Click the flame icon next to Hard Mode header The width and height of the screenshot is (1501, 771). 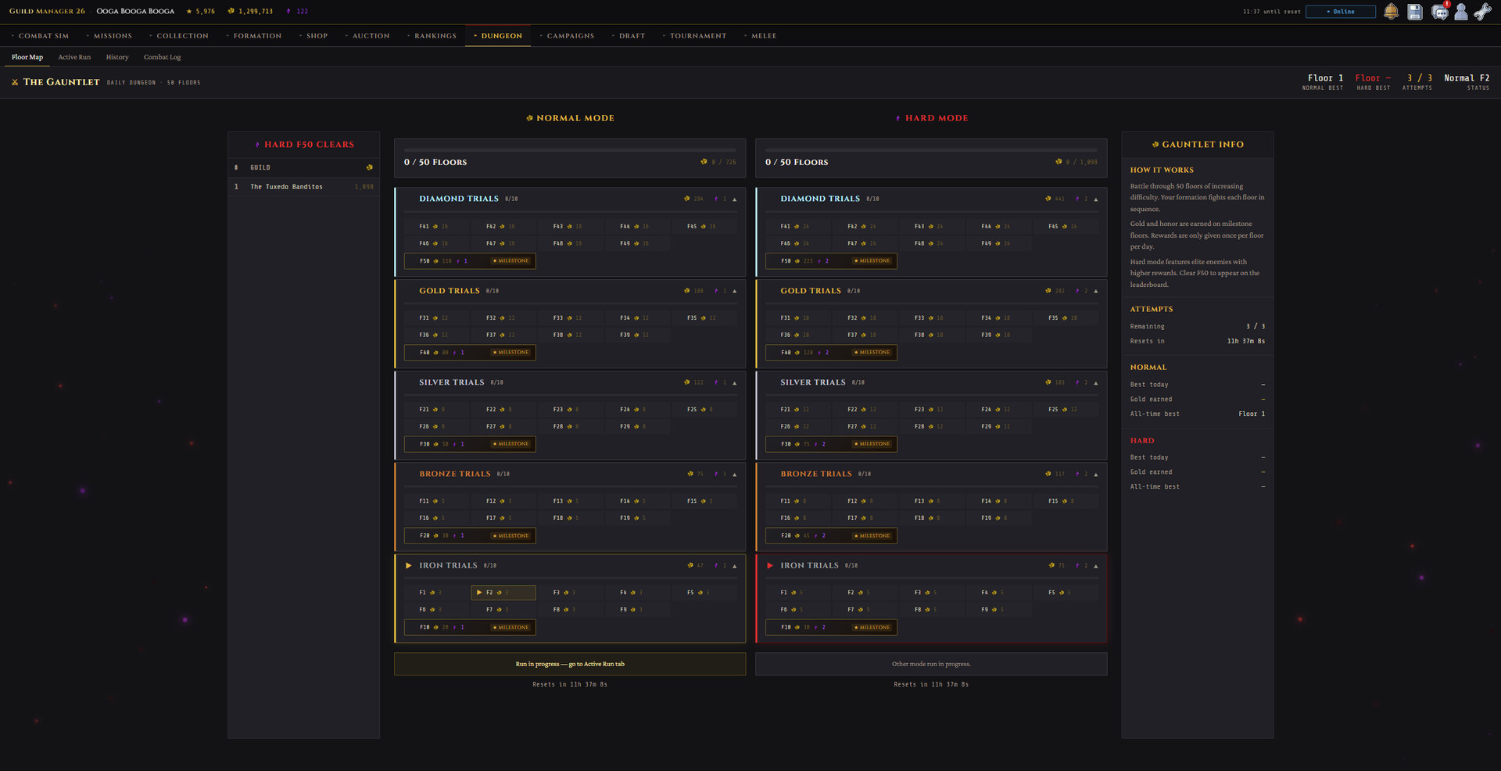click(897, 118)
